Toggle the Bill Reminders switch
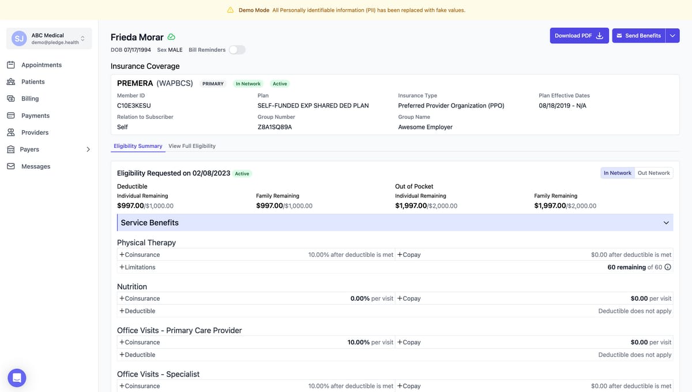Screen dimensions: 692x392 point(236,50)
